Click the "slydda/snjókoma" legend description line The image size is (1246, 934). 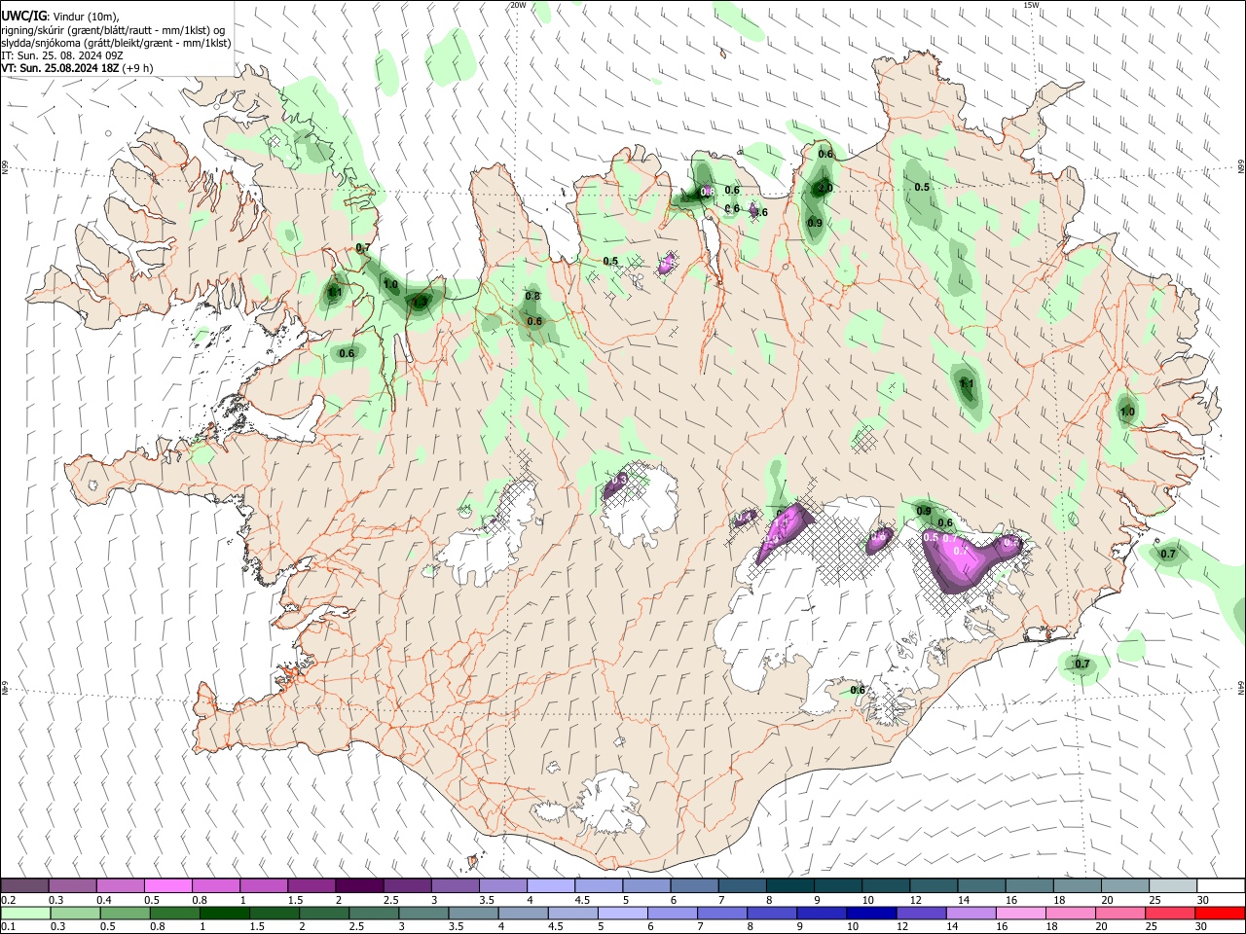(x=116, y=43)
